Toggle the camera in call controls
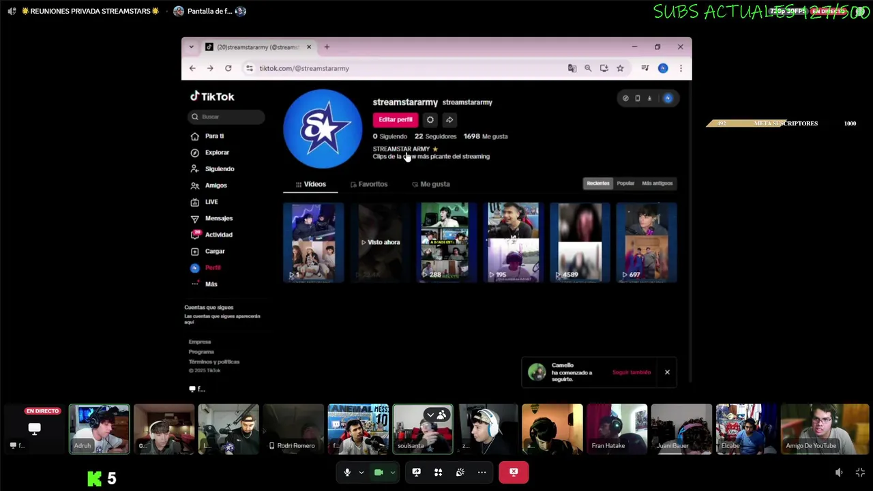 coord(379,472)
